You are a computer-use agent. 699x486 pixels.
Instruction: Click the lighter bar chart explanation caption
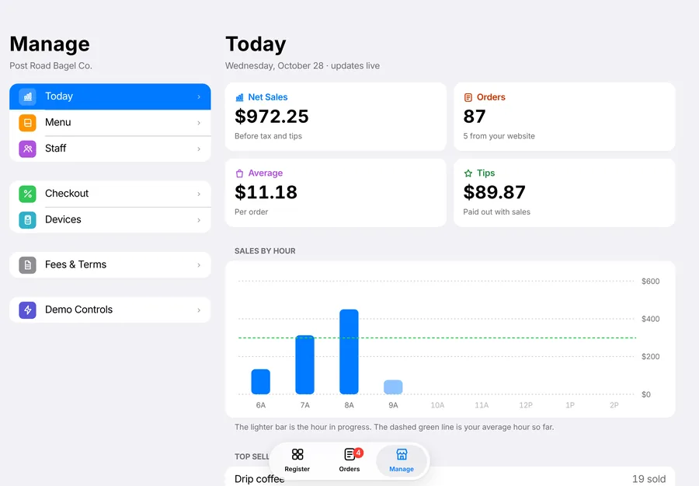[395, 427]
